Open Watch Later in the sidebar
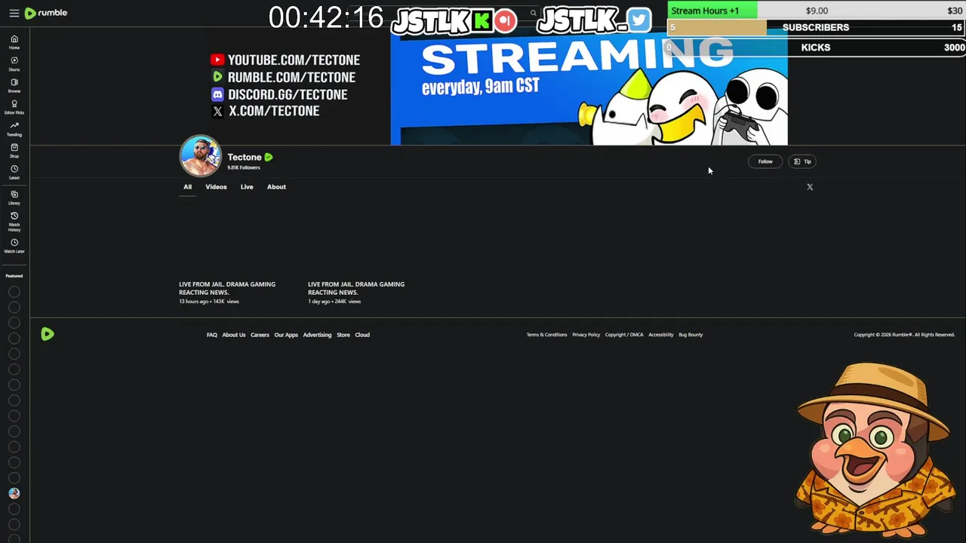Viewport: 966px width, 543px height. 14,246
